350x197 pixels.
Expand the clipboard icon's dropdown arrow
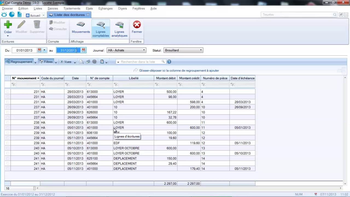106,62
